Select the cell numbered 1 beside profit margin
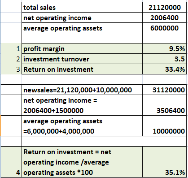188x178 pixels. click(11, 48)
